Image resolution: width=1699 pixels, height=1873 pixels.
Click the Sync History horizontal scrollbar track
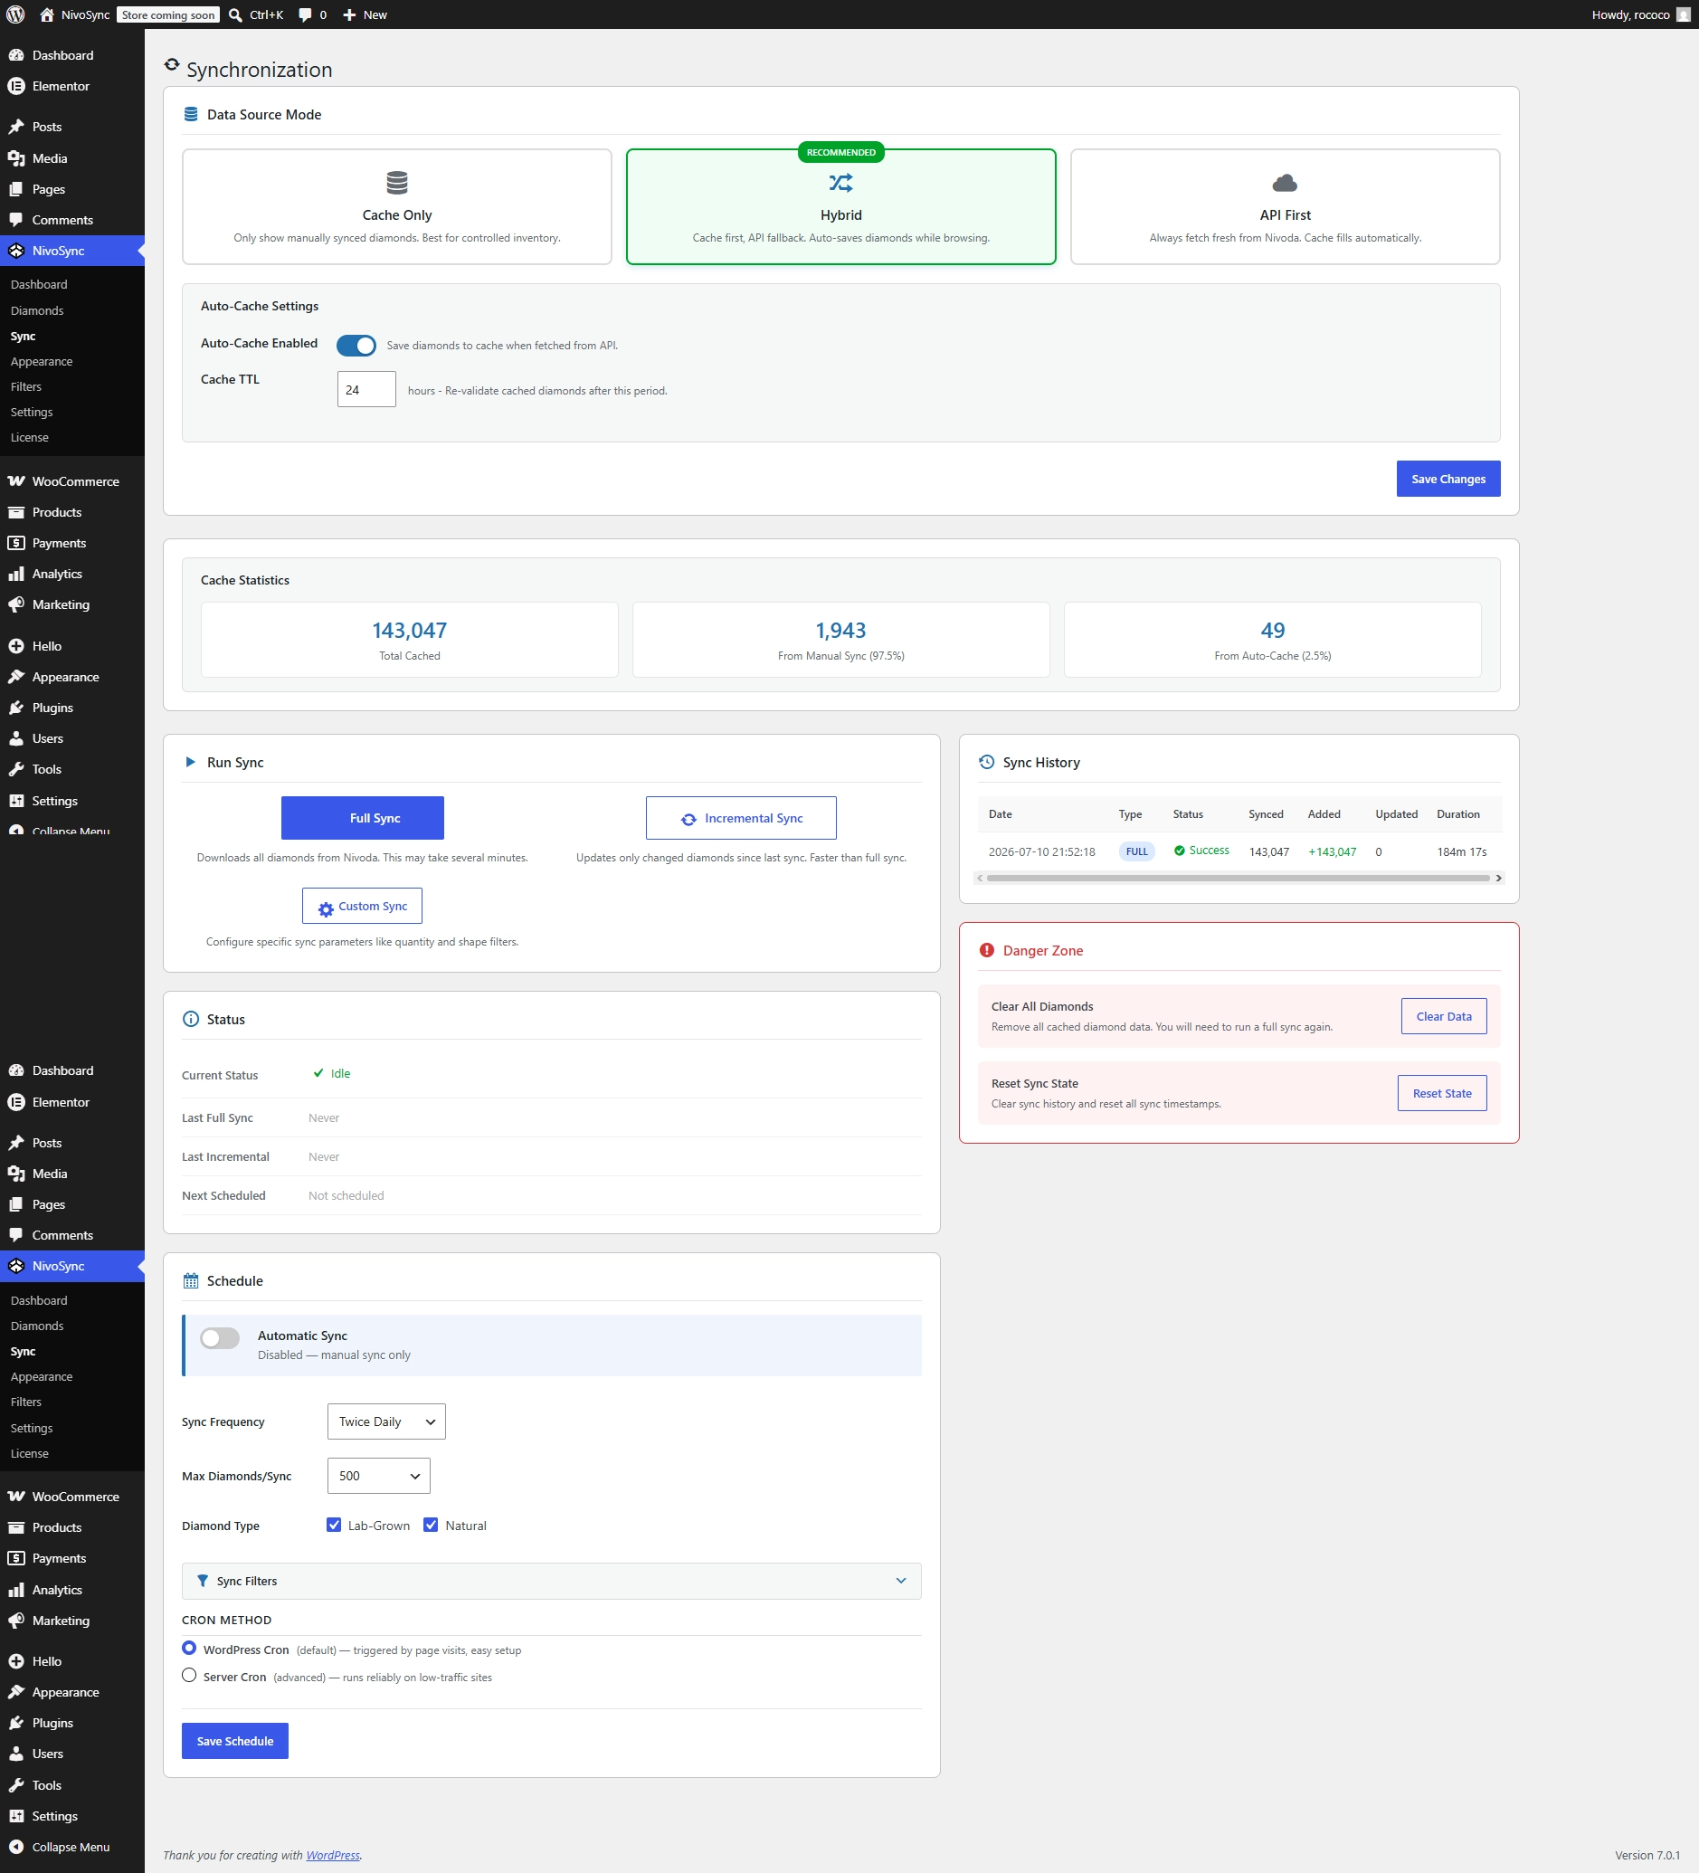click(x=1239, y=878)
